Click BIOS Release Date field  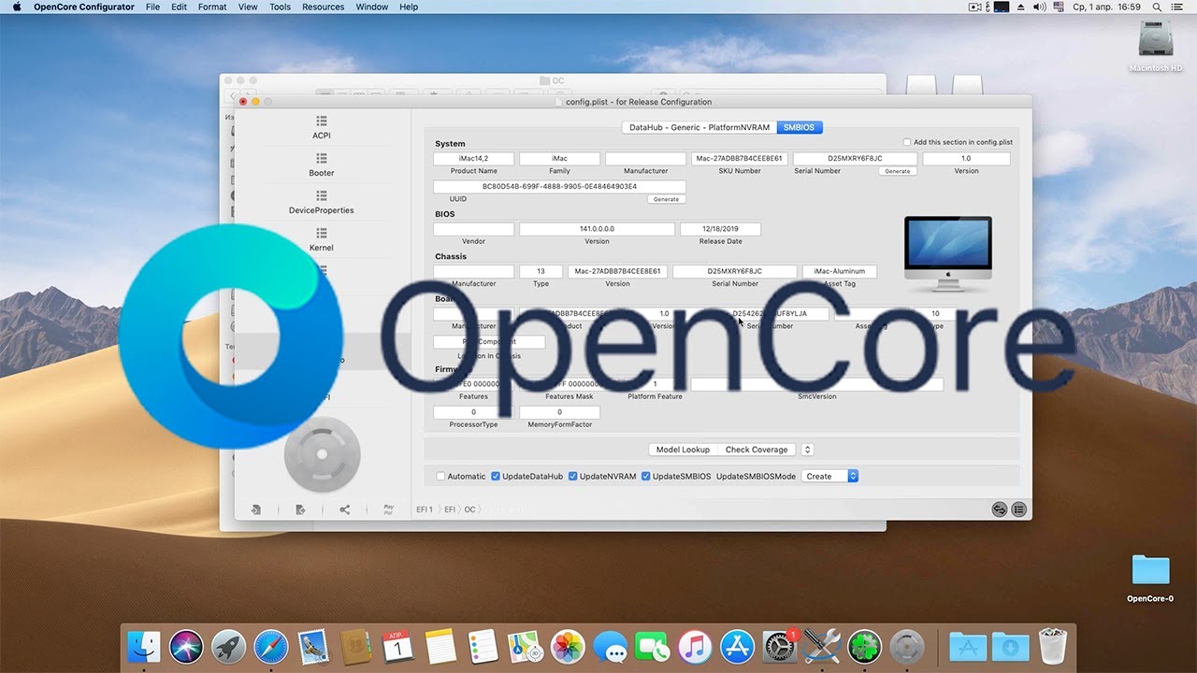click(720, 229)
